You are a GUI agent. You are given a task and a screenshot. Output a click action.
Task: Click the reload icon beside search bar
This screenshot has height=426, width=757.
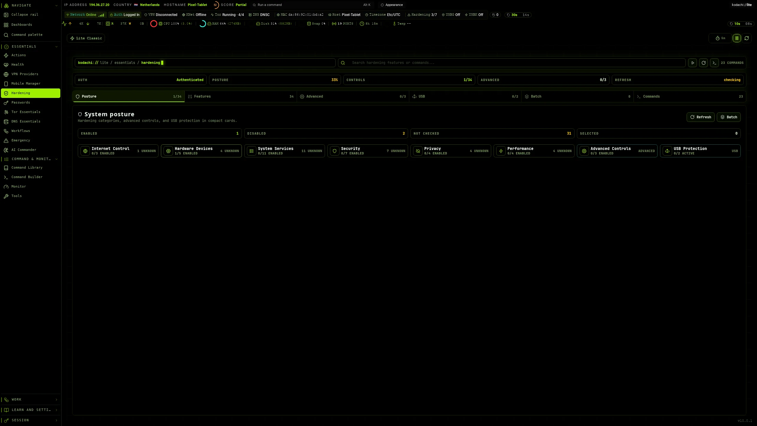pyautogui.click(x=703, y=63)
